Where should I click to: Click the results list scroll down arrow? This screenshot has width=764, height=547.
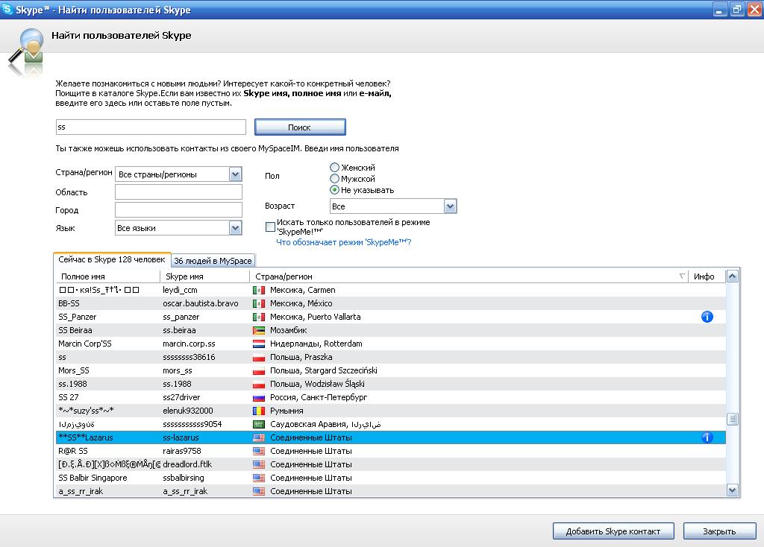coord(733,490)
